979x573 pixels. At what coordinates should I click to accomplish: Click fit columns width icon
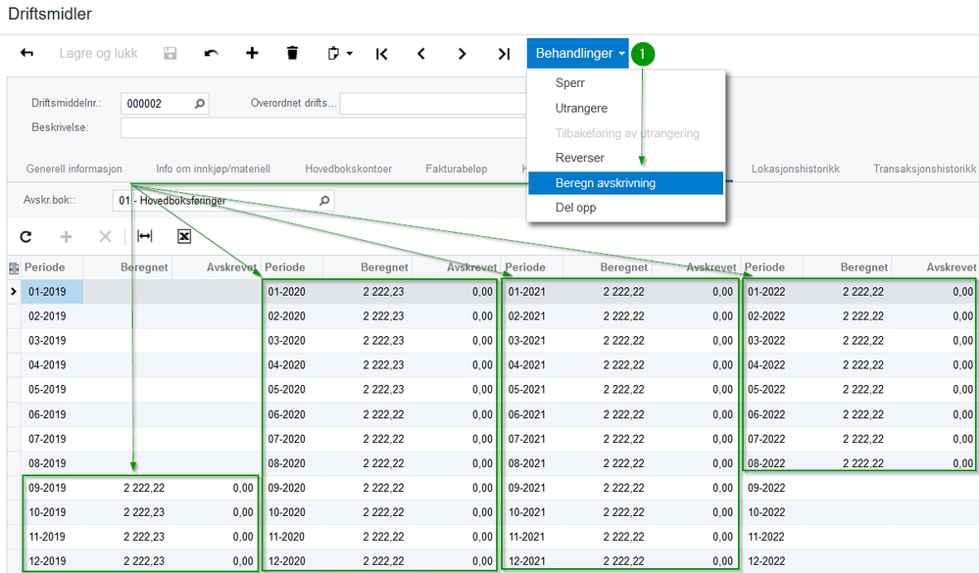coord(145,236)
